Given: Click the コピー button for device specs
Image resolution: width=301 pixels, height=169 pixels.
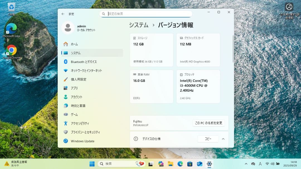Looking at the screenshot, I should 208,139.
